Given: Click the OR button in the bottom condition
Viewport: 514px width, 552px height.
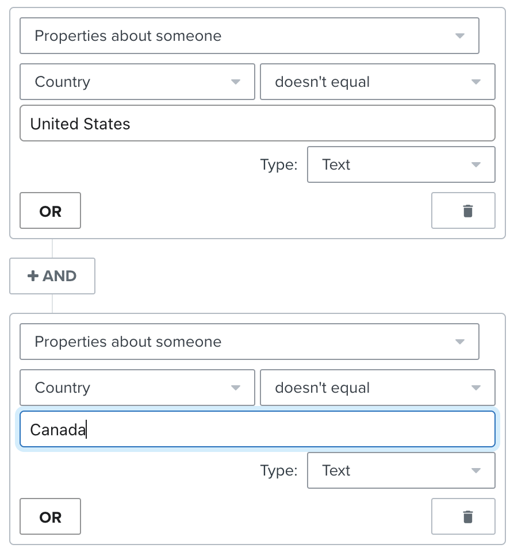Looking at the screenshot, I should point(50,517).
